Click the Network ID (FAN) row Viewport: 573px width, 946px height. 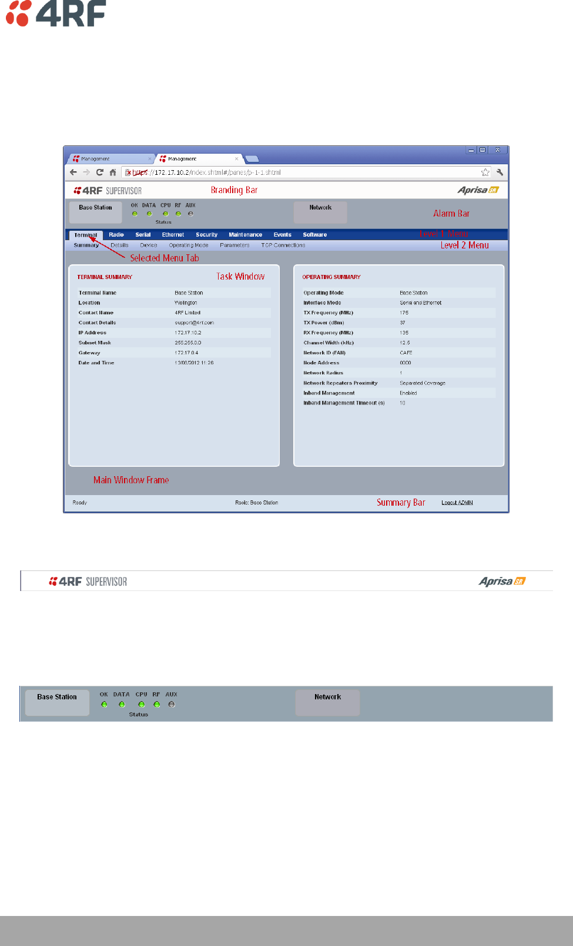click(398, 353)
